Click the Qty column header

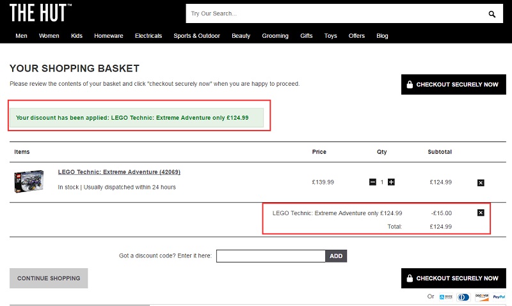381,152
